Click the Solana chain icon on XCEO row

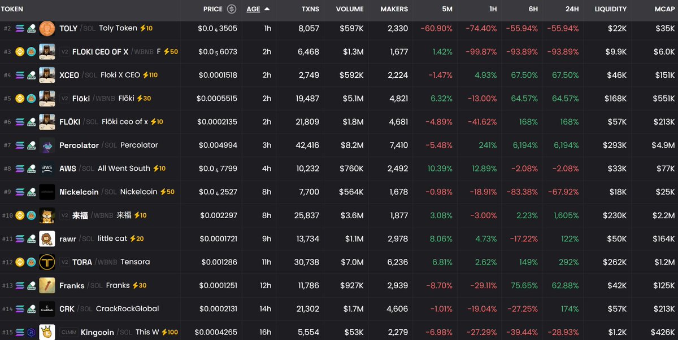20,75
